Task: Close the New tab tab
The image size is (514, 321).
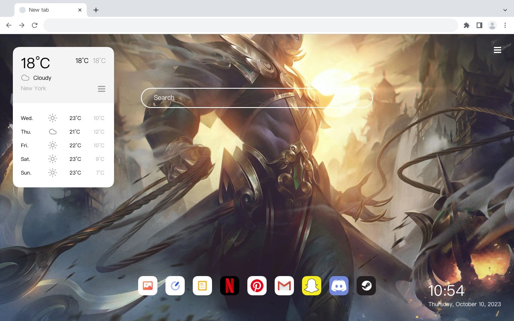Action: tap(80, 10)
